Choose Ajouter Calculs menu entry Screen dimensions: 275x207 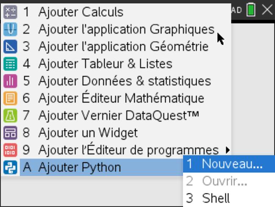(81, 11)
